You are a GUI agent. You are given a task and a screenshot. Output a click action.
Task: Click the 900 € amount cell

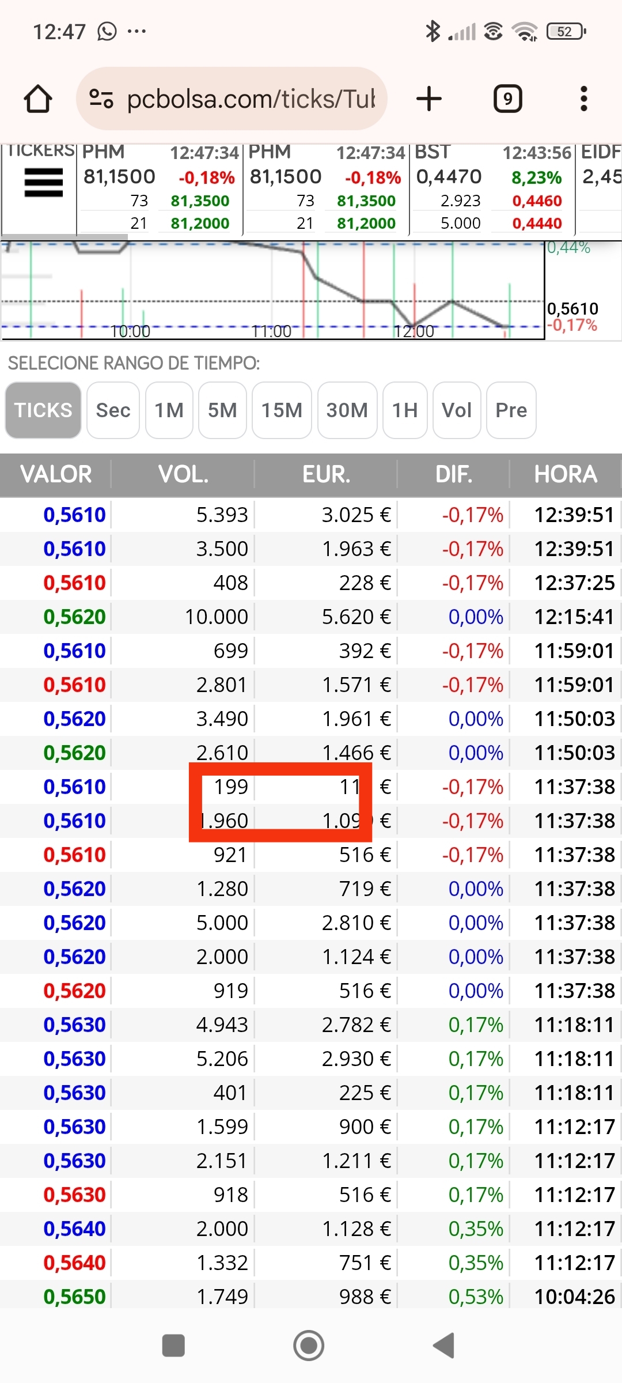click(365, 1127)
